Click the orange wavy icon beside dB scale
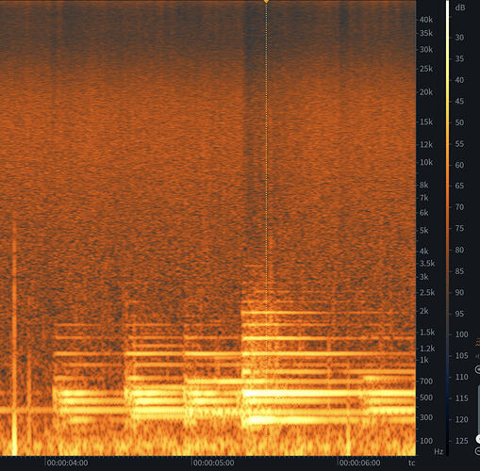 coord(478,342)
